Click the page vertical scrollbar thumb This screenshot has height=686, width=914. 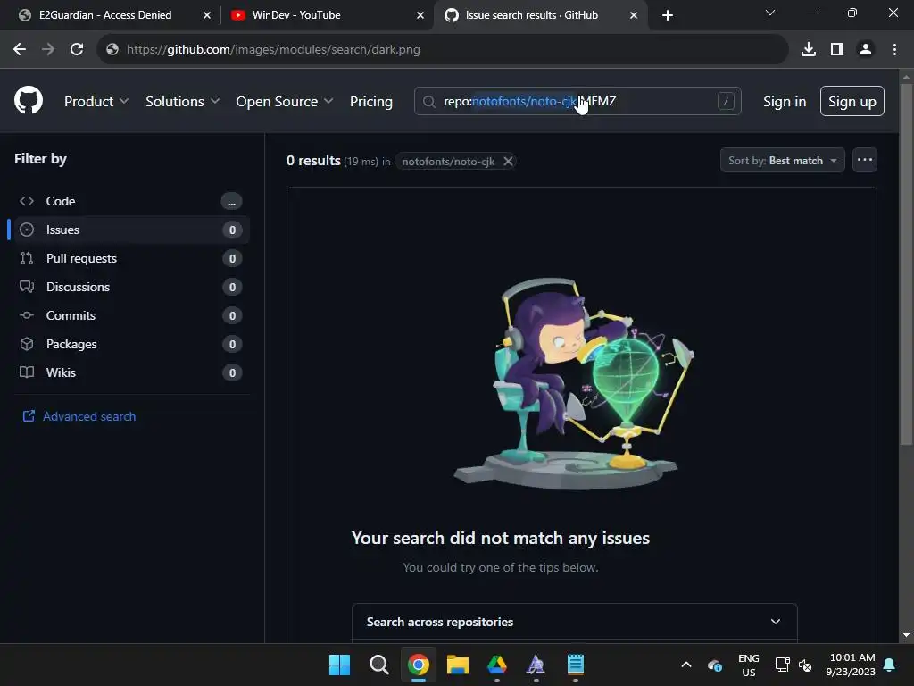pos(906,265)
